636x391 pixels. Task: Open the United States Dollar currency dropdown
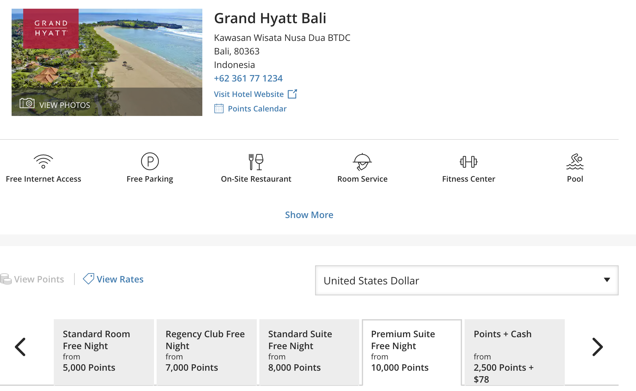(467, 281)
